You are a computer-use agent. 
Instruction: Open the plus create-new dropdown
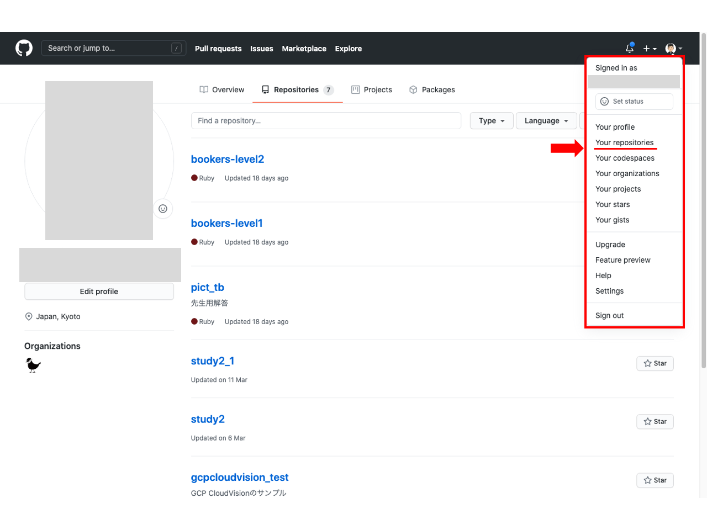[650, 49]
